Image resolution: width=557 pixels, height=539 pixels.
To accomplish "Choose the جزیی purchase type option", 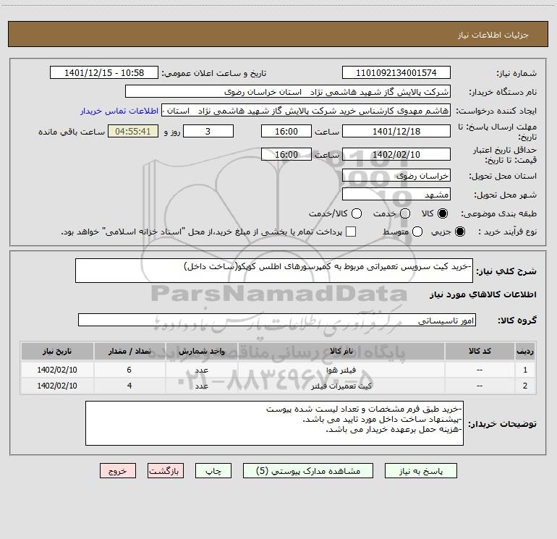I will pyautogui.click(x=459, y=232).
